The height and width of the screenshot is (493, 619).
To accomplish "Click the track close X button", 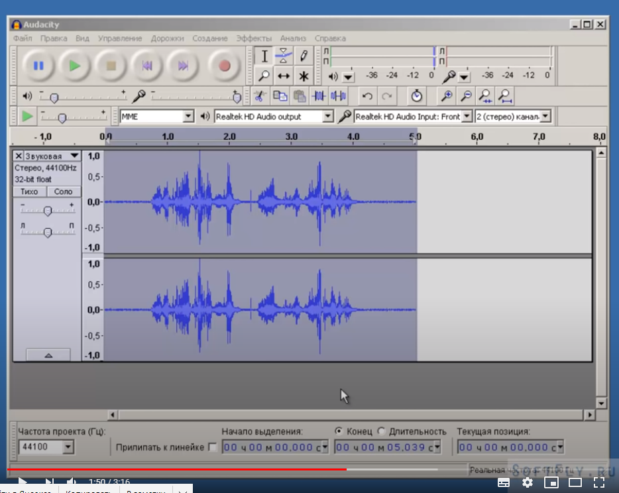I will coord(19,156).
